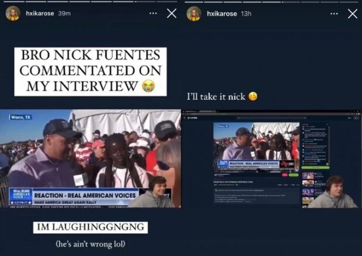Tap the "(he's ain't wrong lol)" caption

(90, 243)
